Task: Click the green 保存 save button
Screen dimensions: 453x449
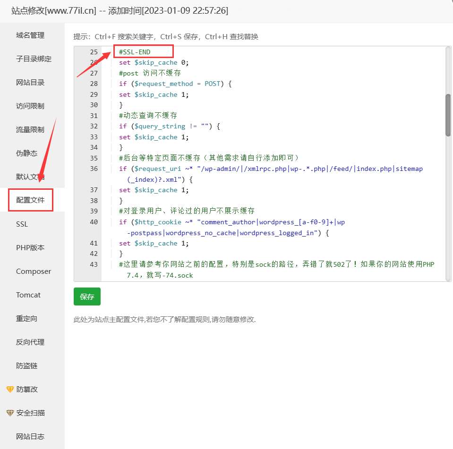Action: point(87,297)
